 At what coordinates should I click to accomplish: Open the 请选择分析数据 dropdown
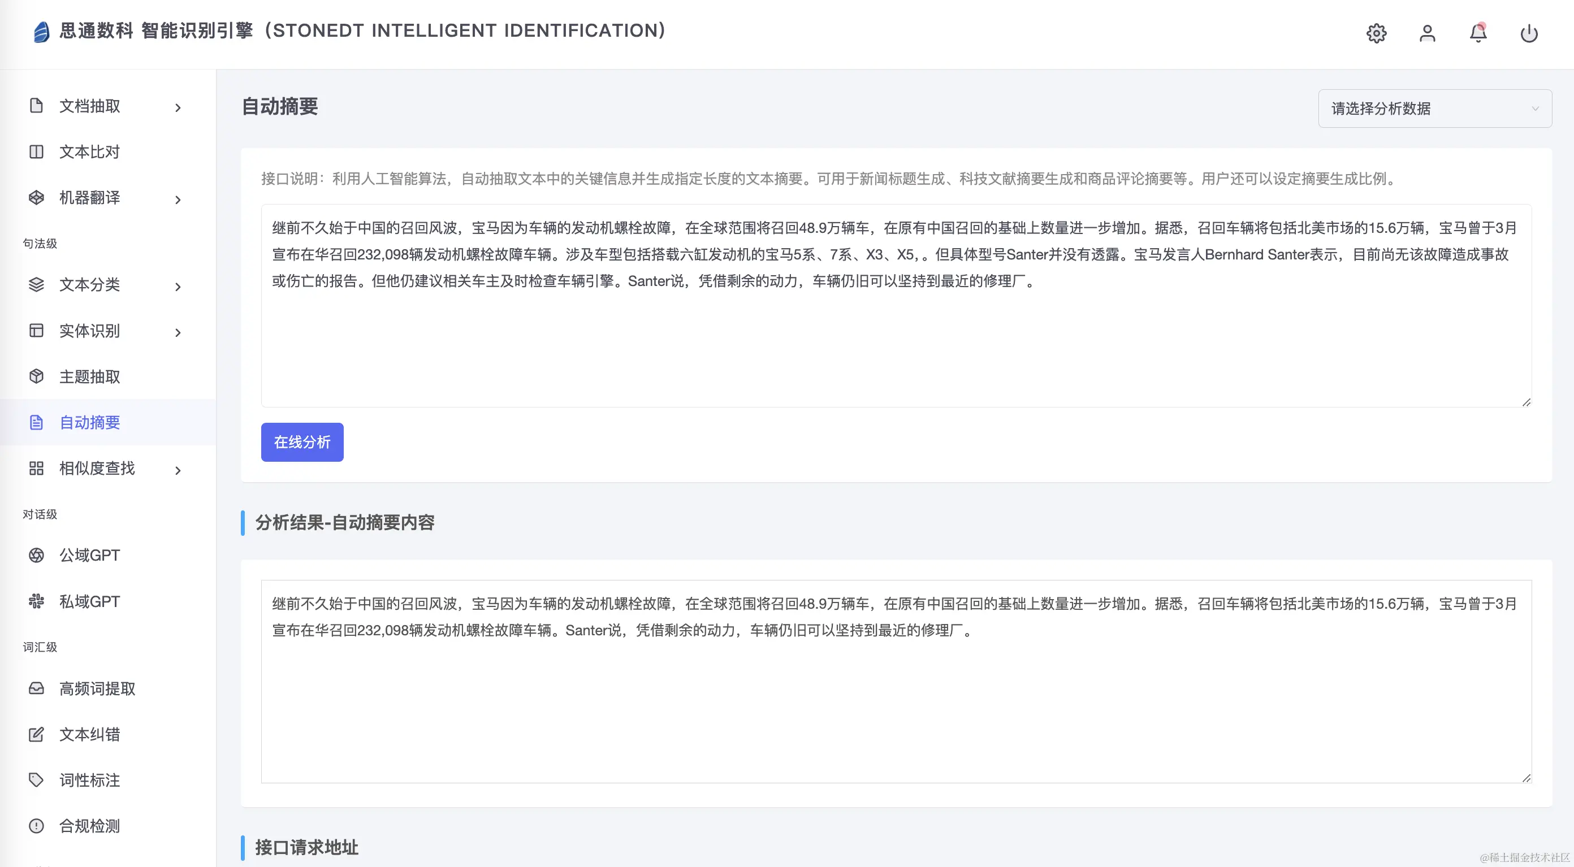(1434, 109)
